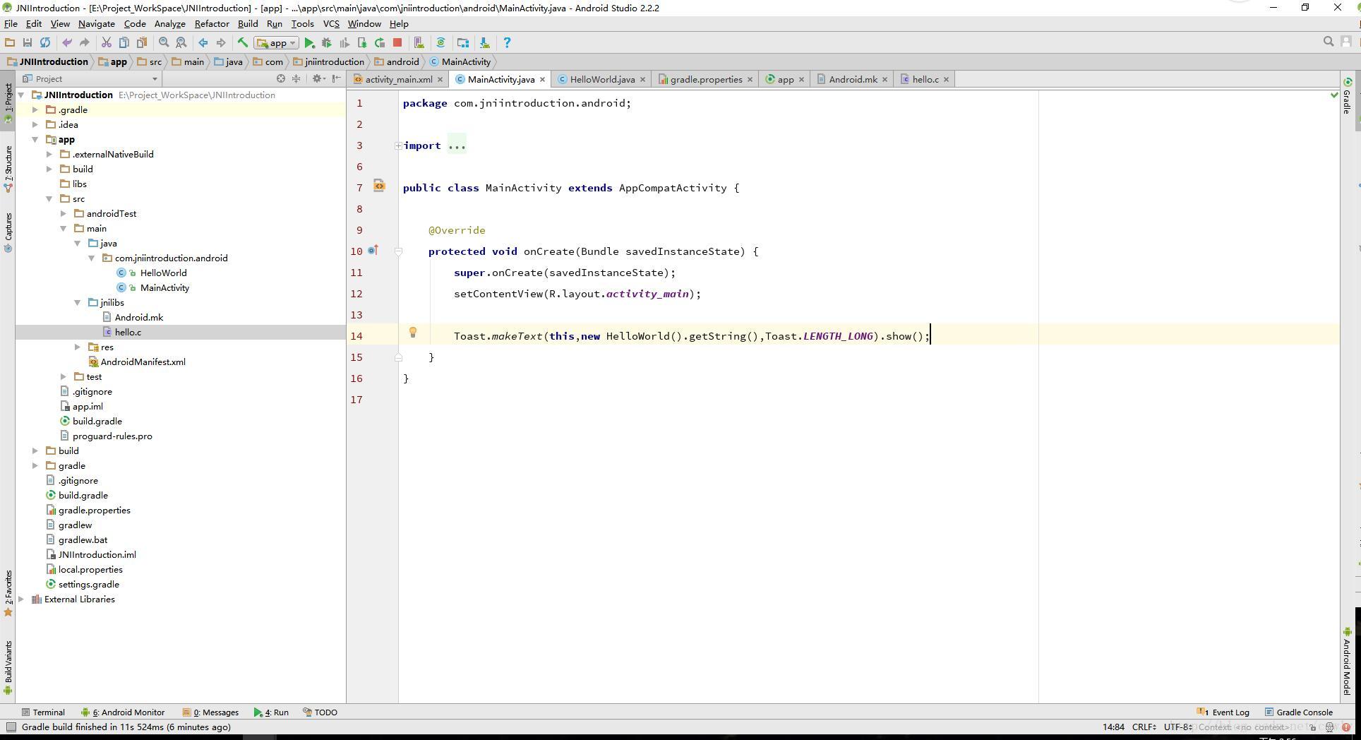
Task: Close the gradle.properties tab
Action: (750, 79)
